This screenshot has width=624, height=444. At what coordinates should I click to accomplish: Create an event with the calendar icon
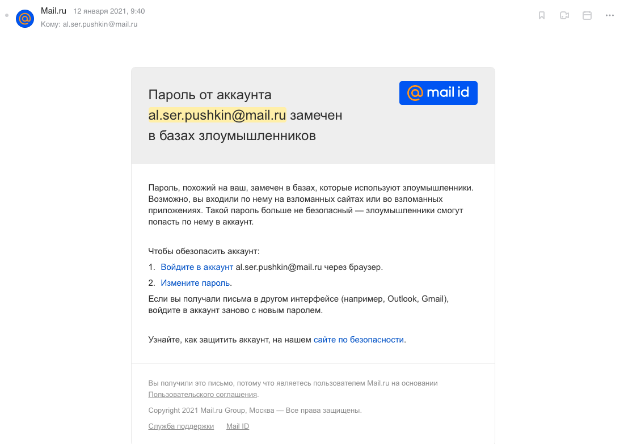(x=587, y=15)
